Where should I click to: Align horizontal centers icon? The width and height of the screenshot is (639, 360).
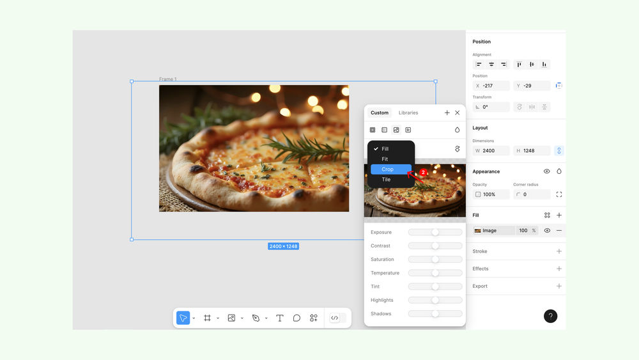tap(491, 65)
